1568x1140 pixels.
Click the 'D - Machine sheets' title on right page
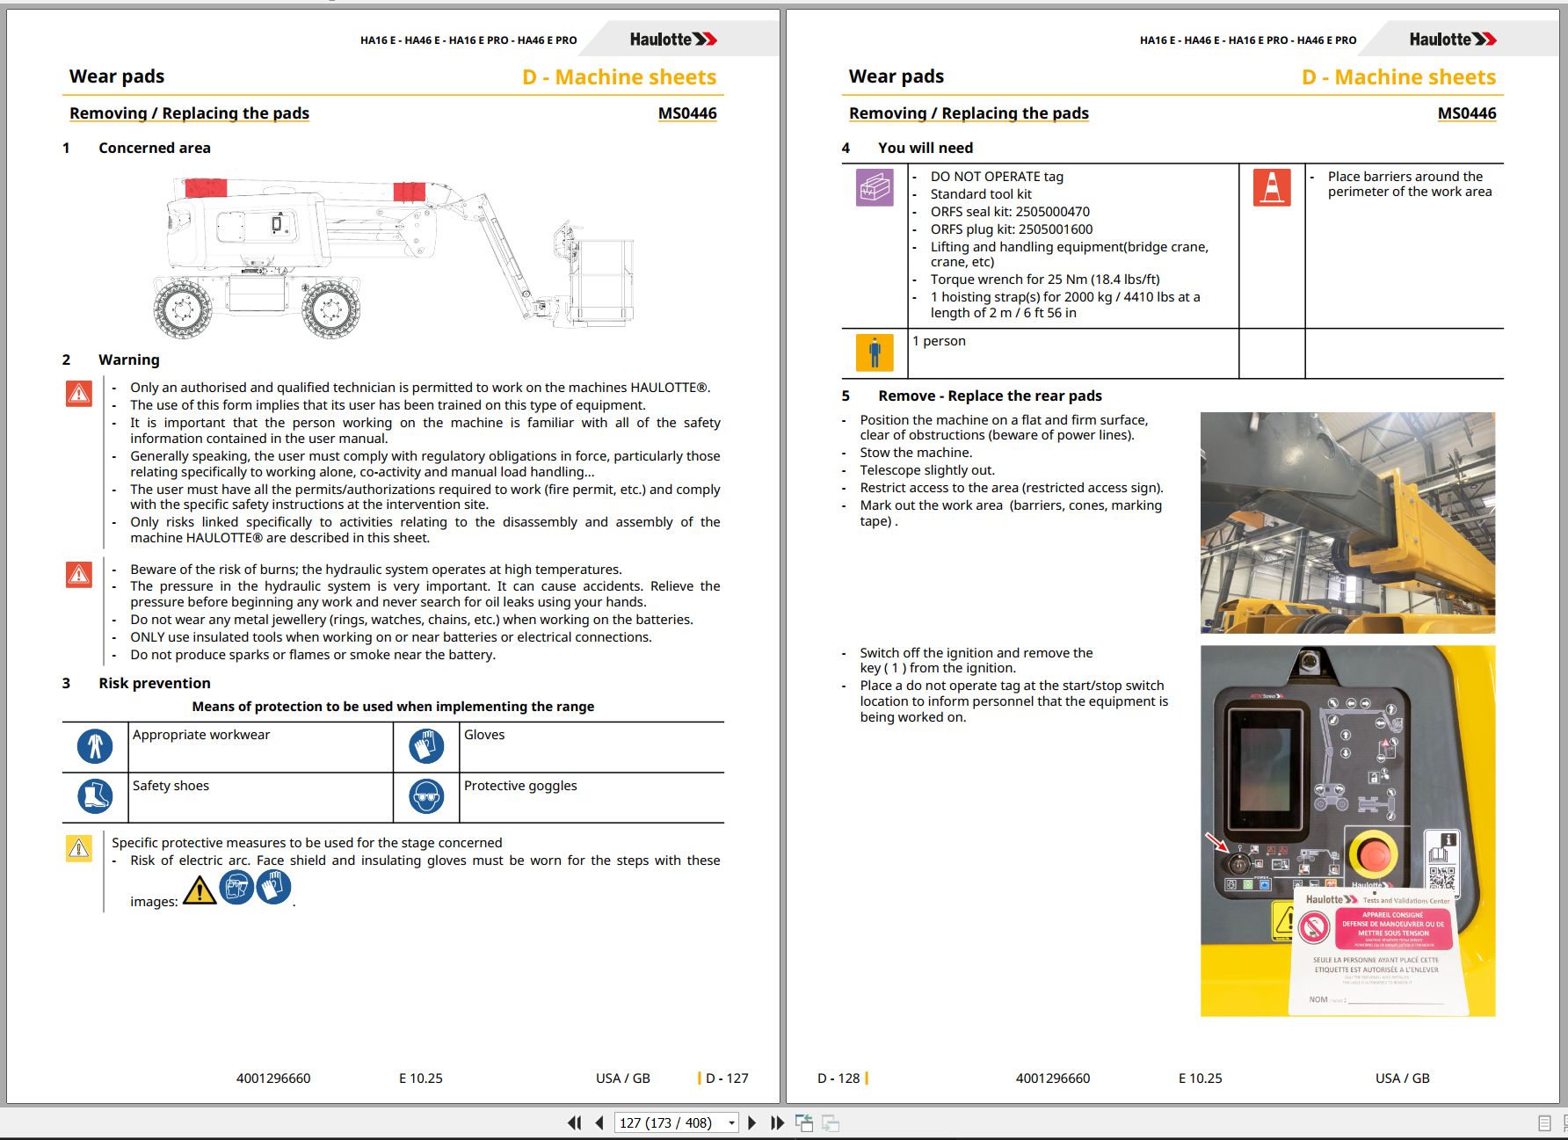coord(1399,77)
